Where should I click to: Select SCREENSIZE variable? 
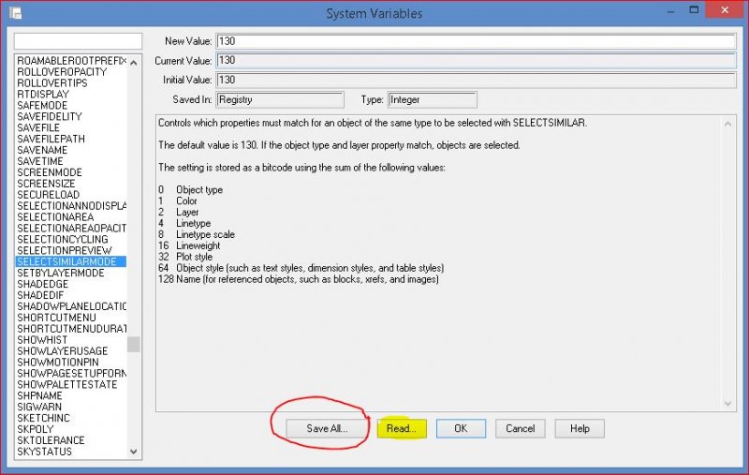coord(46,184)
